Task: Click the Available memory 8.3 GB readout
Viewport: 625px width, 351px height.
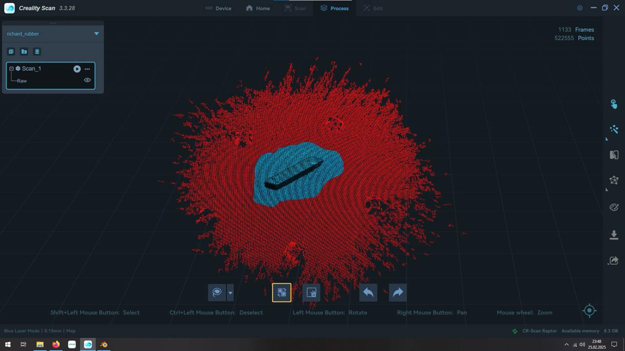Action: 590,331
